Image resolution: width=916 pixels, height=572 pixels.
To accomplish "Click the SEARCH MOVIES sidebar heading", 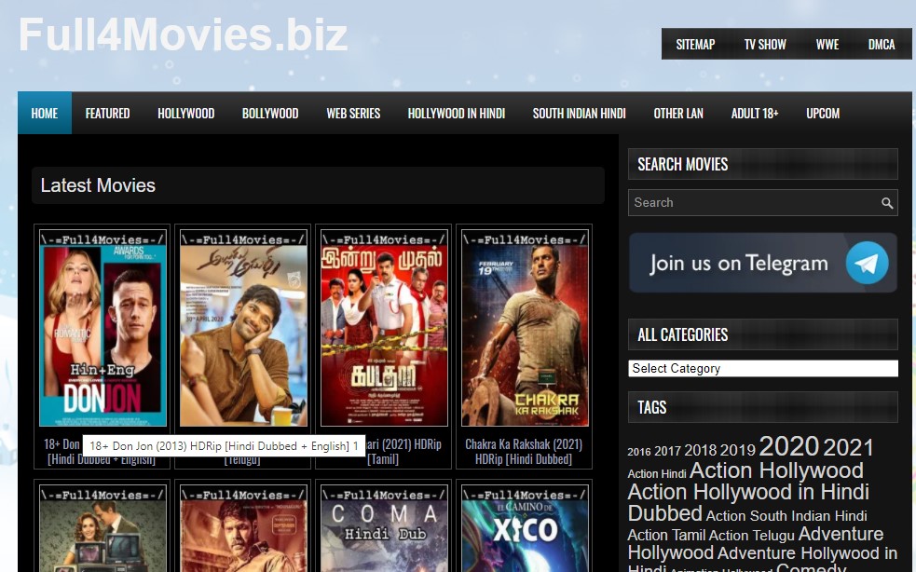I will click(x=683, y=164).
